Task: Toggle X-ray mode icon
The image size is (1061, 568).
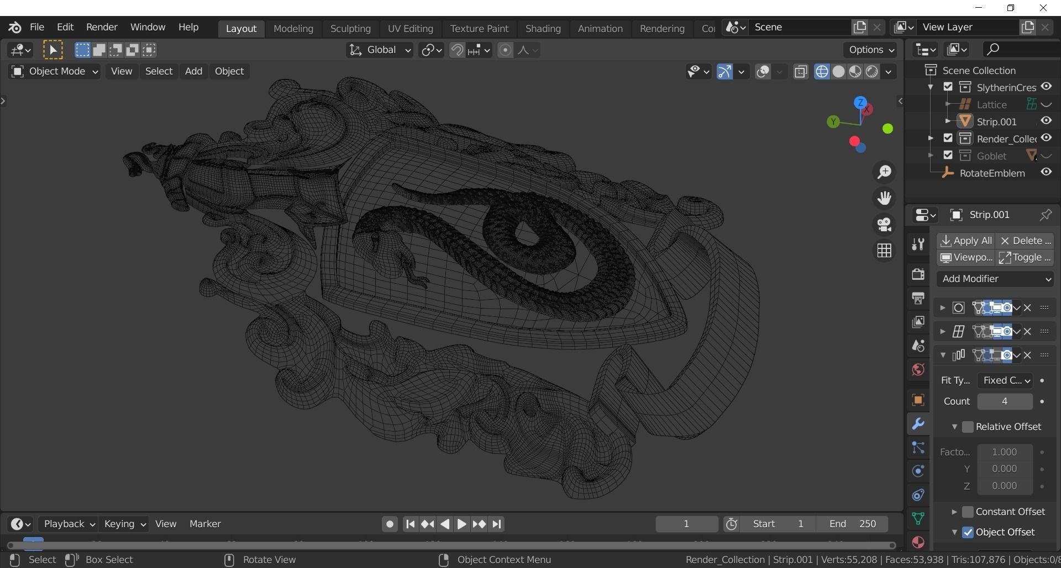Action: coord(801,72)
